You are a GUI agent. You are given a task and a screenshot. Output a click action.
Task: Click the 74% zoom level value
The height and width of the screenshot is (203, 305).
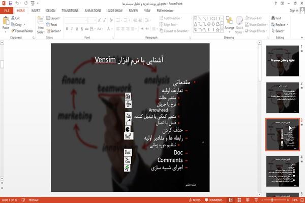(295, 200)
